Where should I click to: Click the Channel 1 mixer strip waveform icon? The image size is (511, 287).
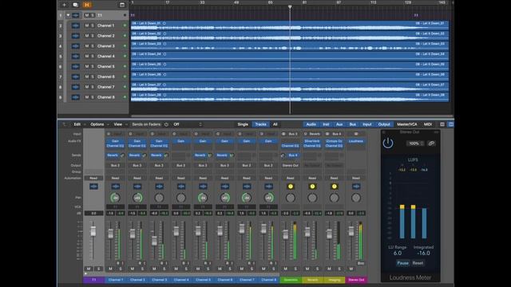coord(115,187)
